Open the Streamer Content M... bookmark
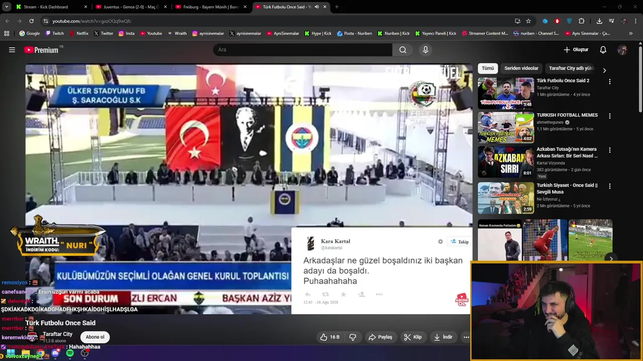The width and height of the screenshot is (643, 361). (484, 34)
